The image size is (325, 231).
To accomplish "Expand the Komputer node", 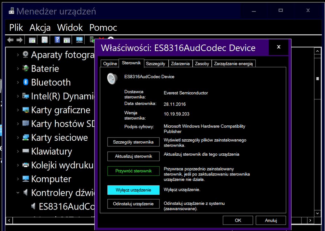I will coord(18,179).
